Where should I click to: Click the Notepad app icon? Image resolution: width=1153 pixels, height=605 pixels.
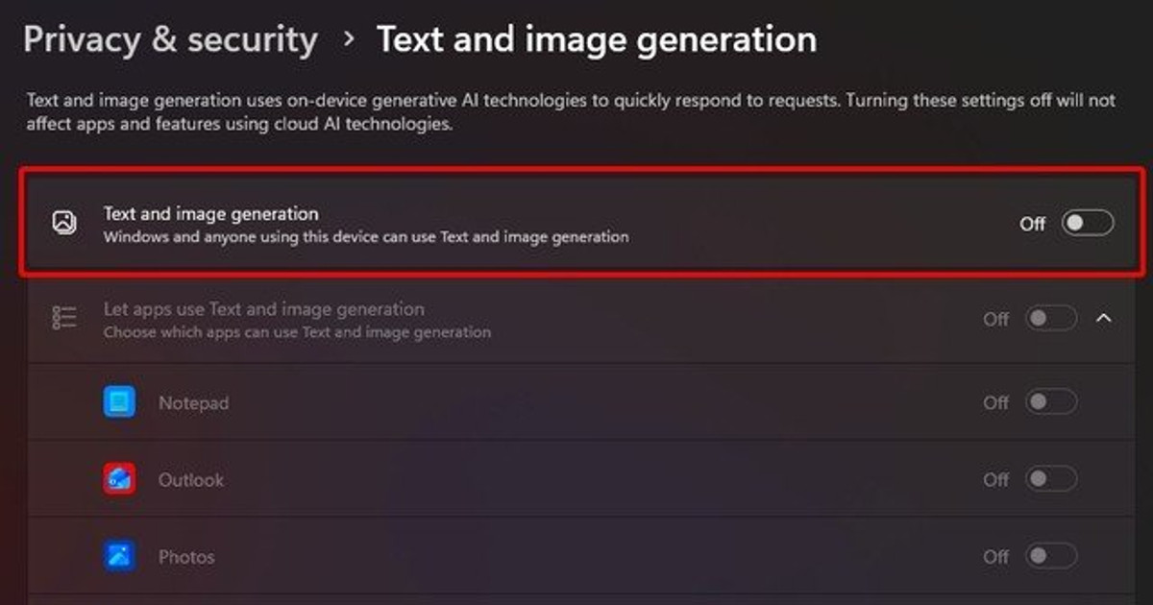click(x=119, y=402)
